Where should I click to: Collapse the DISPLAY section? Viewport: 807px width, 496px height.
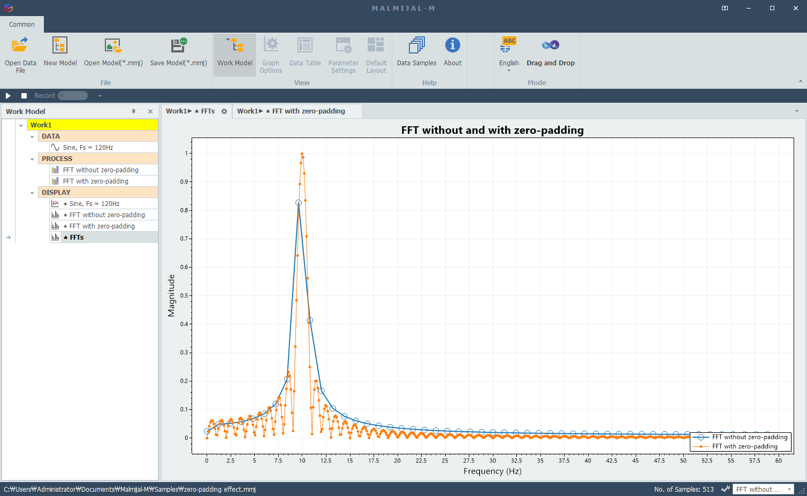coord(32,193)
